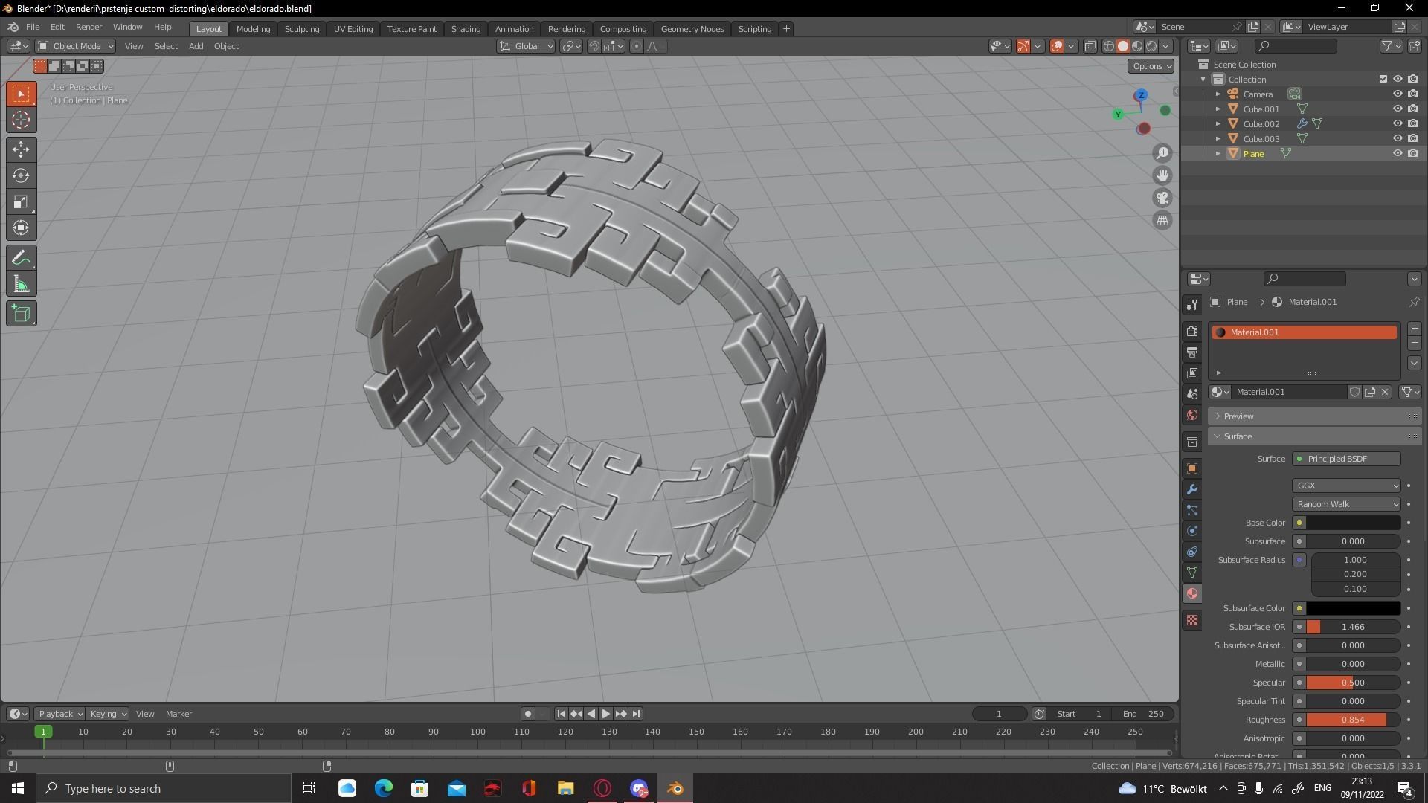Open the GGX distribution dropdown

[x=1346, y=486]
